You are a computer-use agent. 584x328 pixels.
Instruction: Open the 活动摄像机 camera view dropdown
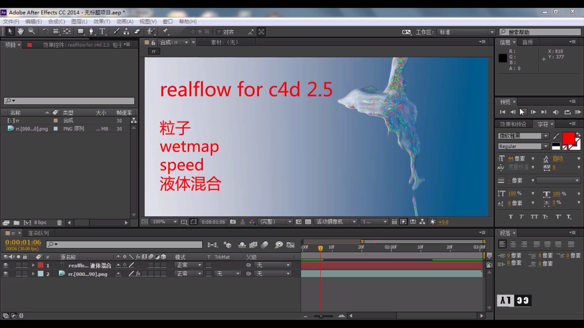(335, 222)
